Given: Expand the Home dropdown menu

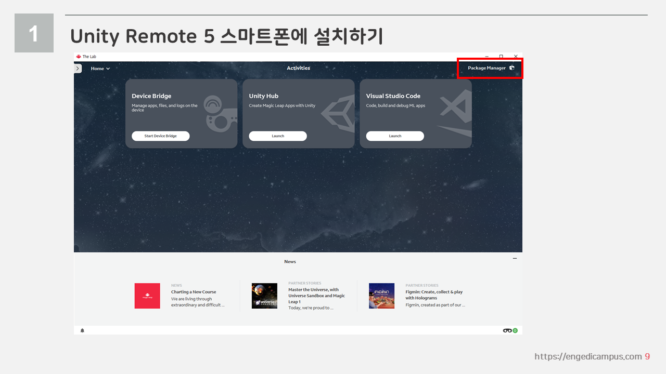Looking at the screenshot, I should point(100,69).
